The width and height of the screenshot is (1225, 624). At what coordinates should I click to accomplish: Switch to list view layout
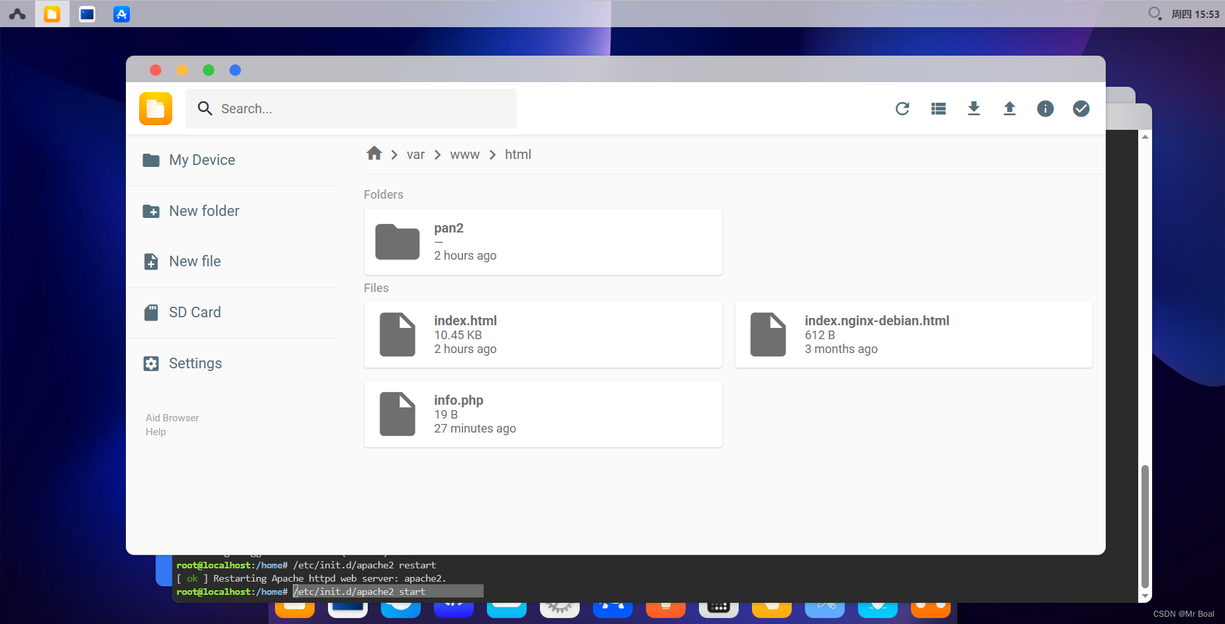coord(938,108)
